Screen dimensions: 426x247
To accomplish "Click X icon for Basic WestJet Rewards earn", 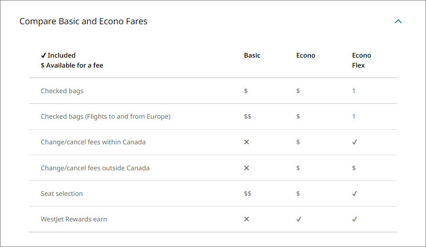I will 247,219.
